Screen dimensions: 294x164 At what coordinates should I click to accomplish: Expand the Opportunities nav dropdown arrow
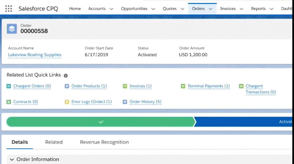pyautogui.click(x=153, y=9)
